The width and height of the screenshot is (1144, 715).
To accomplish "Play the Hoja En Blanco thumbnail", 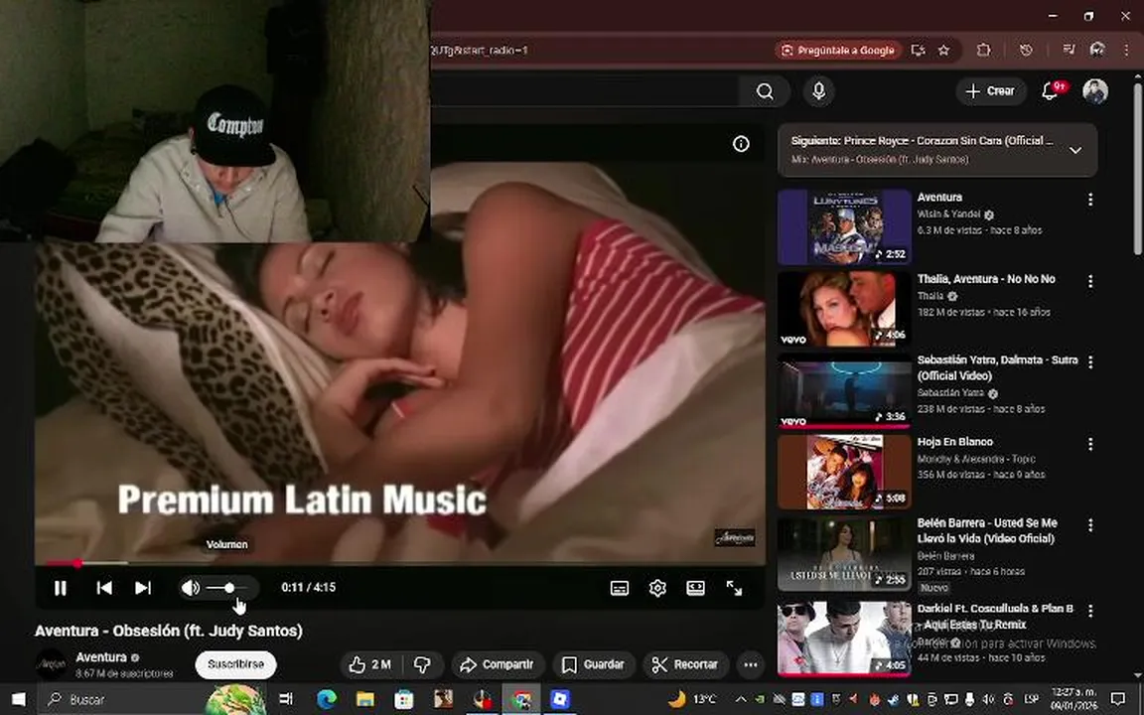I will coord(844,472).
